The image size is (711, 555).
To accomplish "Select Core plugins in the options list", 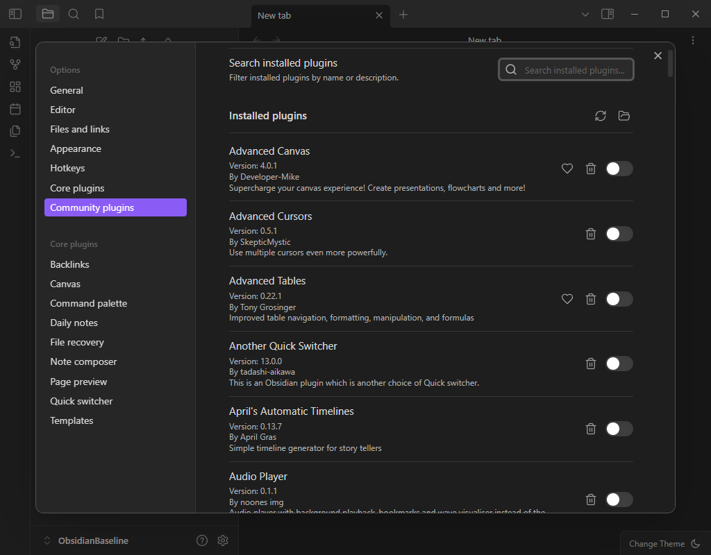I will [77, 187].
